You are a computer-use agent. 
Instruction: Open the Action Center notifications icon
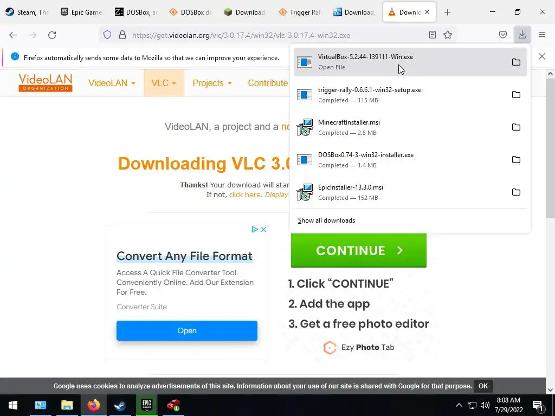pyautogui.click(x=538, y=406)
